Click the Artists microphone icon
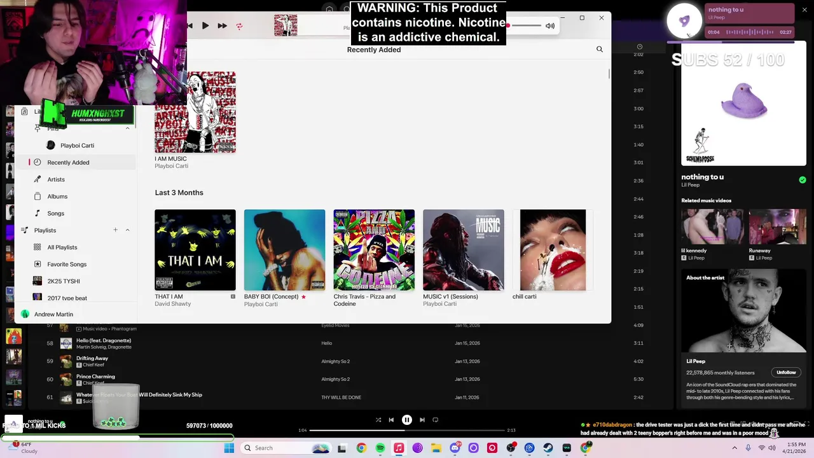 pyautogui.click(x=38, y=179)
